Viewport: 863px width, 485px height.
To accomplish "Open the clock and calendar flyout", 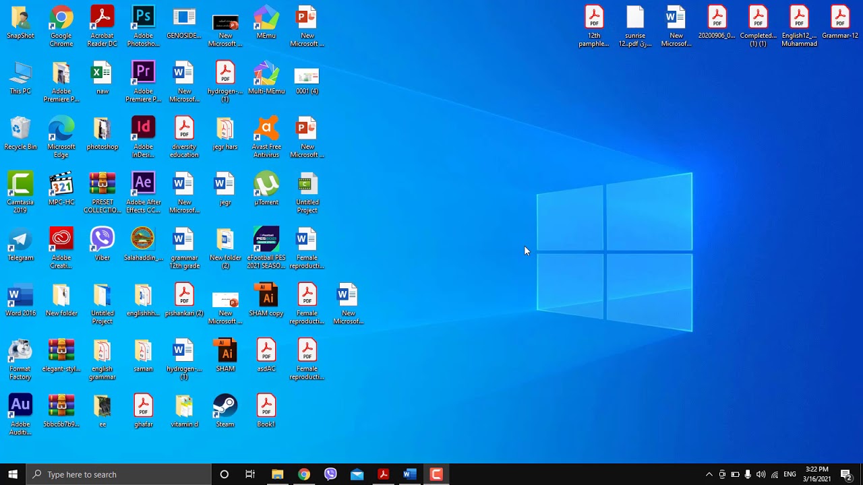I will pyautogui.click(x=817, y=474).
